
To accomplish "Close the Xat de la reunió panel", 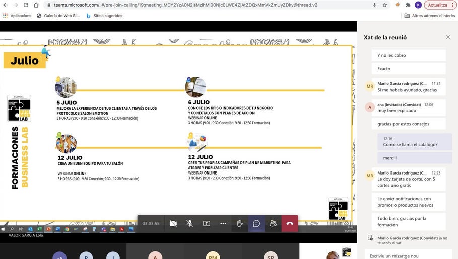I will pos(448,37).
